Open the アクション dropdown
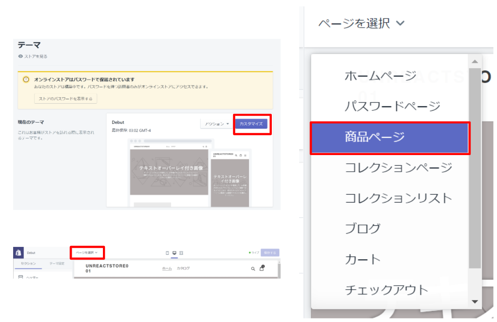 point(216,124)
